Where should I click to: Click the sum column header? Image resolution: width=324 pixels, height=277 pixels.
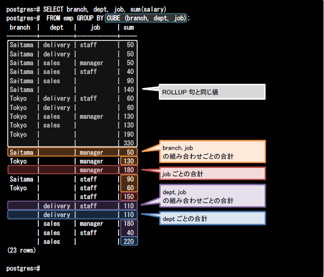click(x=128, y=27)
